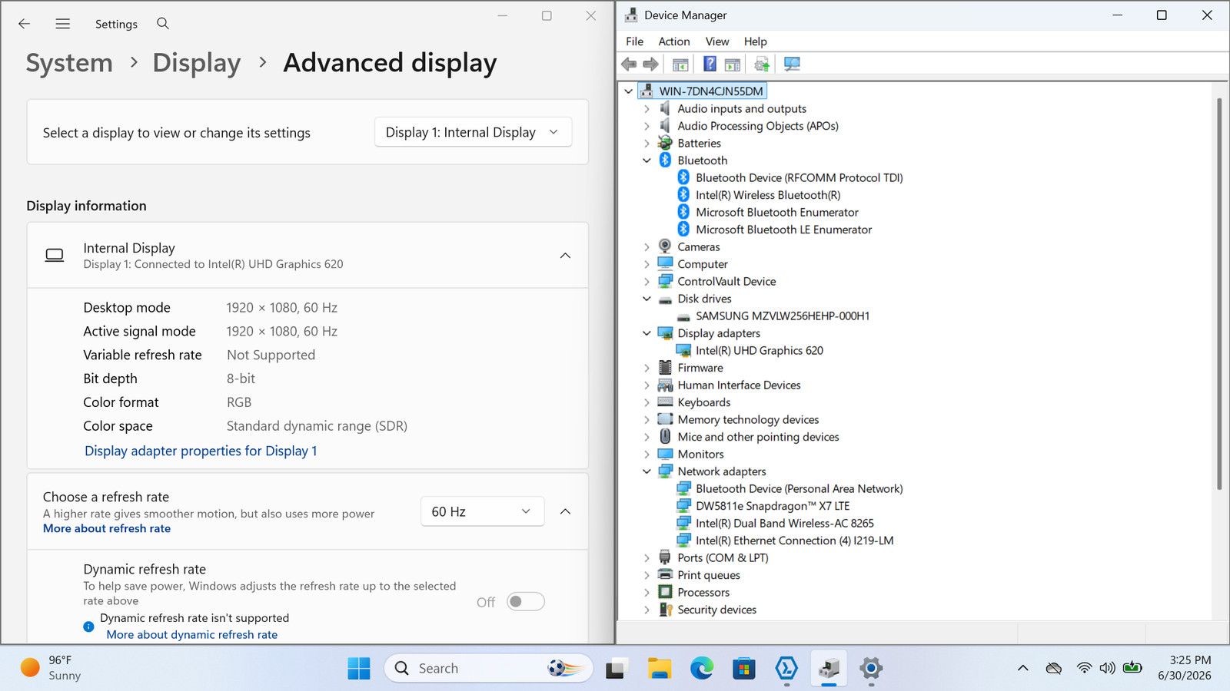Select SAMSUNG MZVLW256HEHP-000H1 disk drive

(783, 316)
